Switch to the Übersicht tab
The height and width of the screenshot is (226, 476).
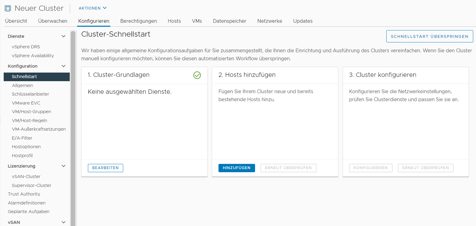click(x=16, y=21)
